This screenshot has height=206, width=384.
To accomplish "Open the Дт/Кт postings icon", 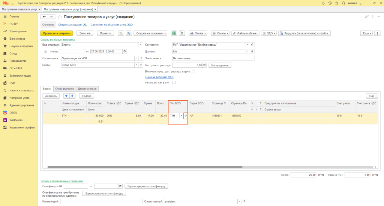I will pos(121,33).
